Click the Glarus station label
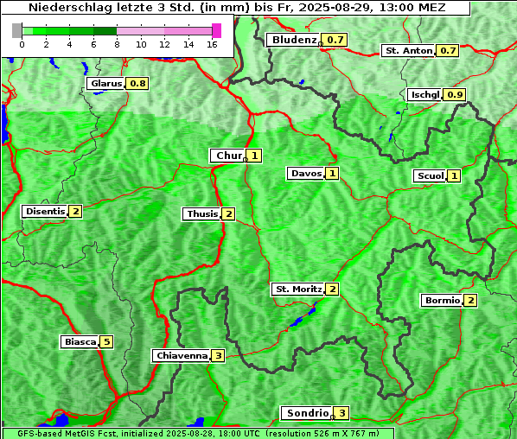Screen dimensions: 517x439 point(105,83)
